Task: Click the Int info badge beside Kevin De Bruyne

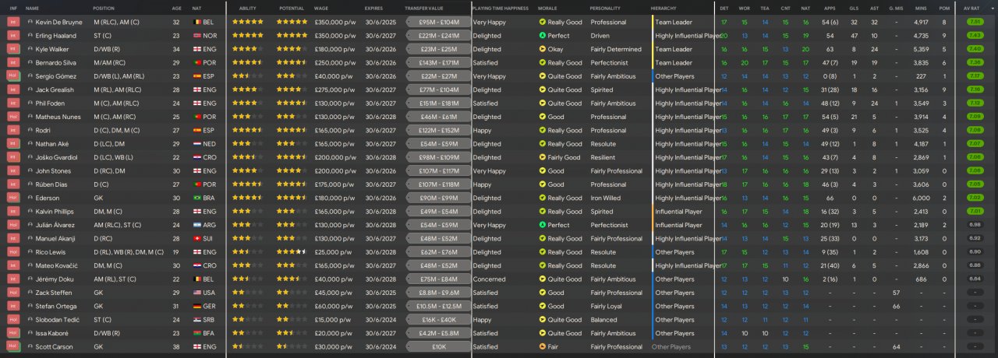Action: point(13,22)
